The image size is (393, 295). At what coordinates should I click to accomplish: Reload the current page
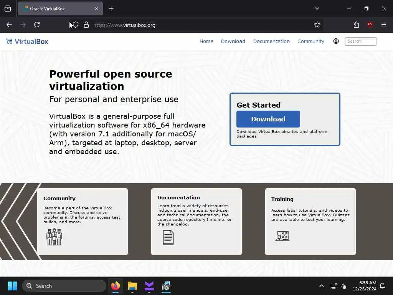point(37,25)
